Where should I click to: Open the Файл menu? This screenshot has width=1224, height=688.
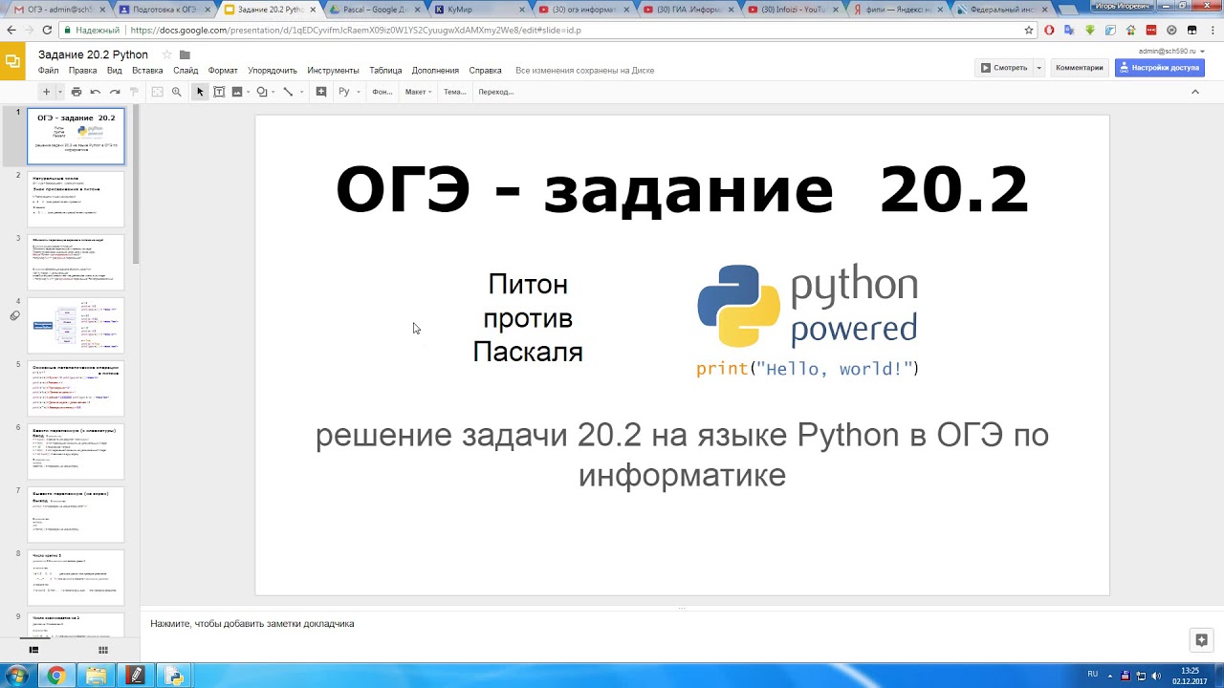tap(48, 71)
